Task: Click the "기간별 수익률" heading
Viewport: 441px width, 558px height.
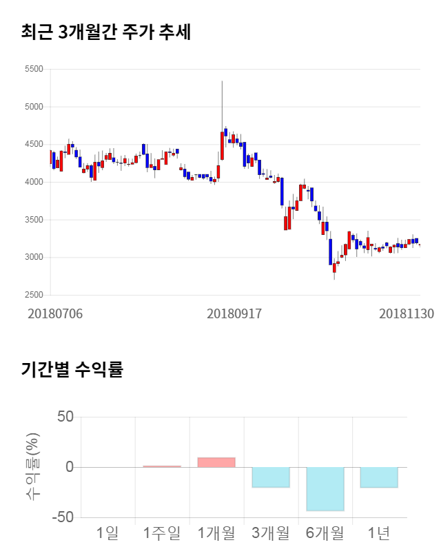Action: 72,369
